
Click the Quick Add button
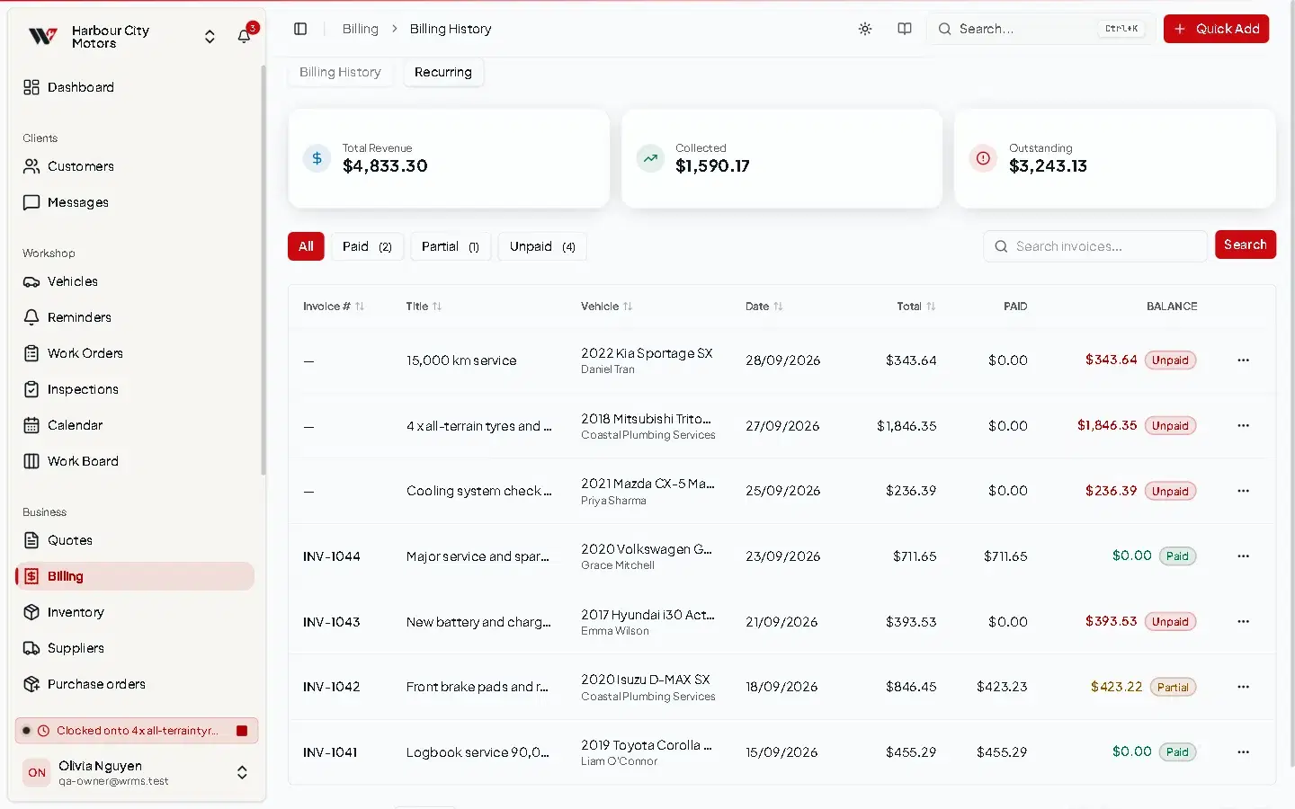click(1216, 29)
